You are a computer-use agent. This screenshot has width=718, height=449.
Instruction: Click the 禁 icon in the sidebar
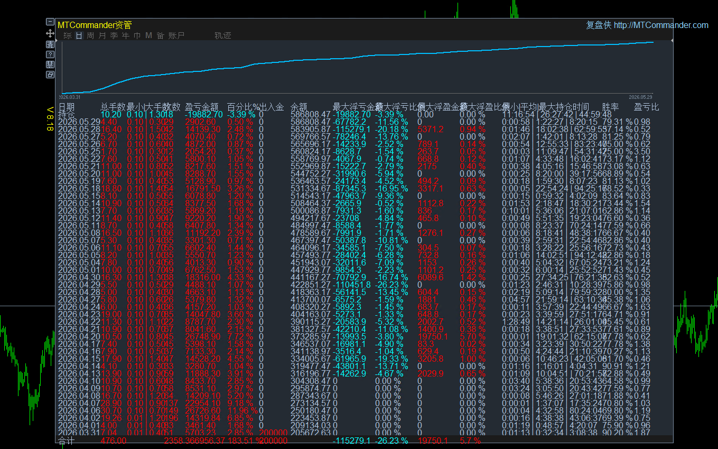click(x=50, y=65)
